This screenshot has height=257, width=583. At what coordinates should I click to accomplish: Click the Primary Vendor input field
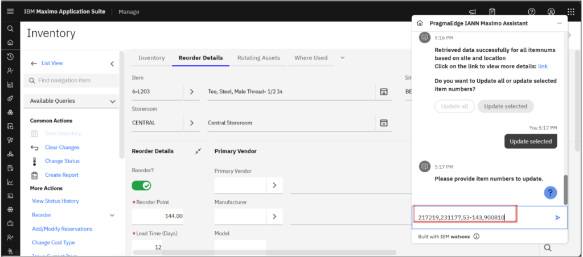click(x=240, y=185)
